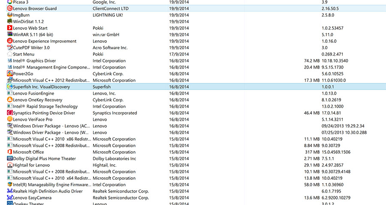
Task: Click publisher Synaptics Incorporated
Action: 115,113
